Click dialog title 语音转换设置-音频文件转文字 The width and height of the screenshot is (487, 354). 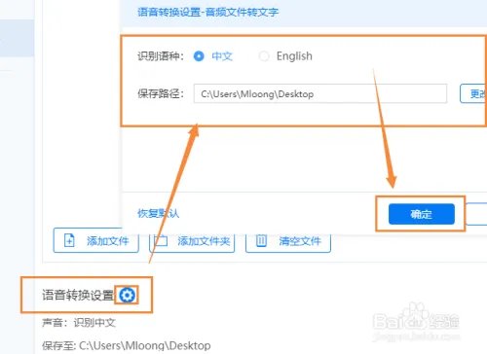click(207, 13)
